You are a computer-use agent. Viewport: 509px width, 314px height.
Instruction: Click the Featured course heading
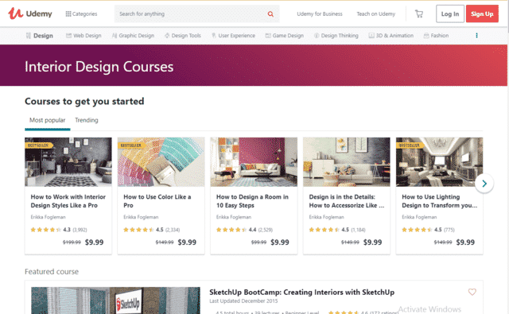(x=52, y=272)
